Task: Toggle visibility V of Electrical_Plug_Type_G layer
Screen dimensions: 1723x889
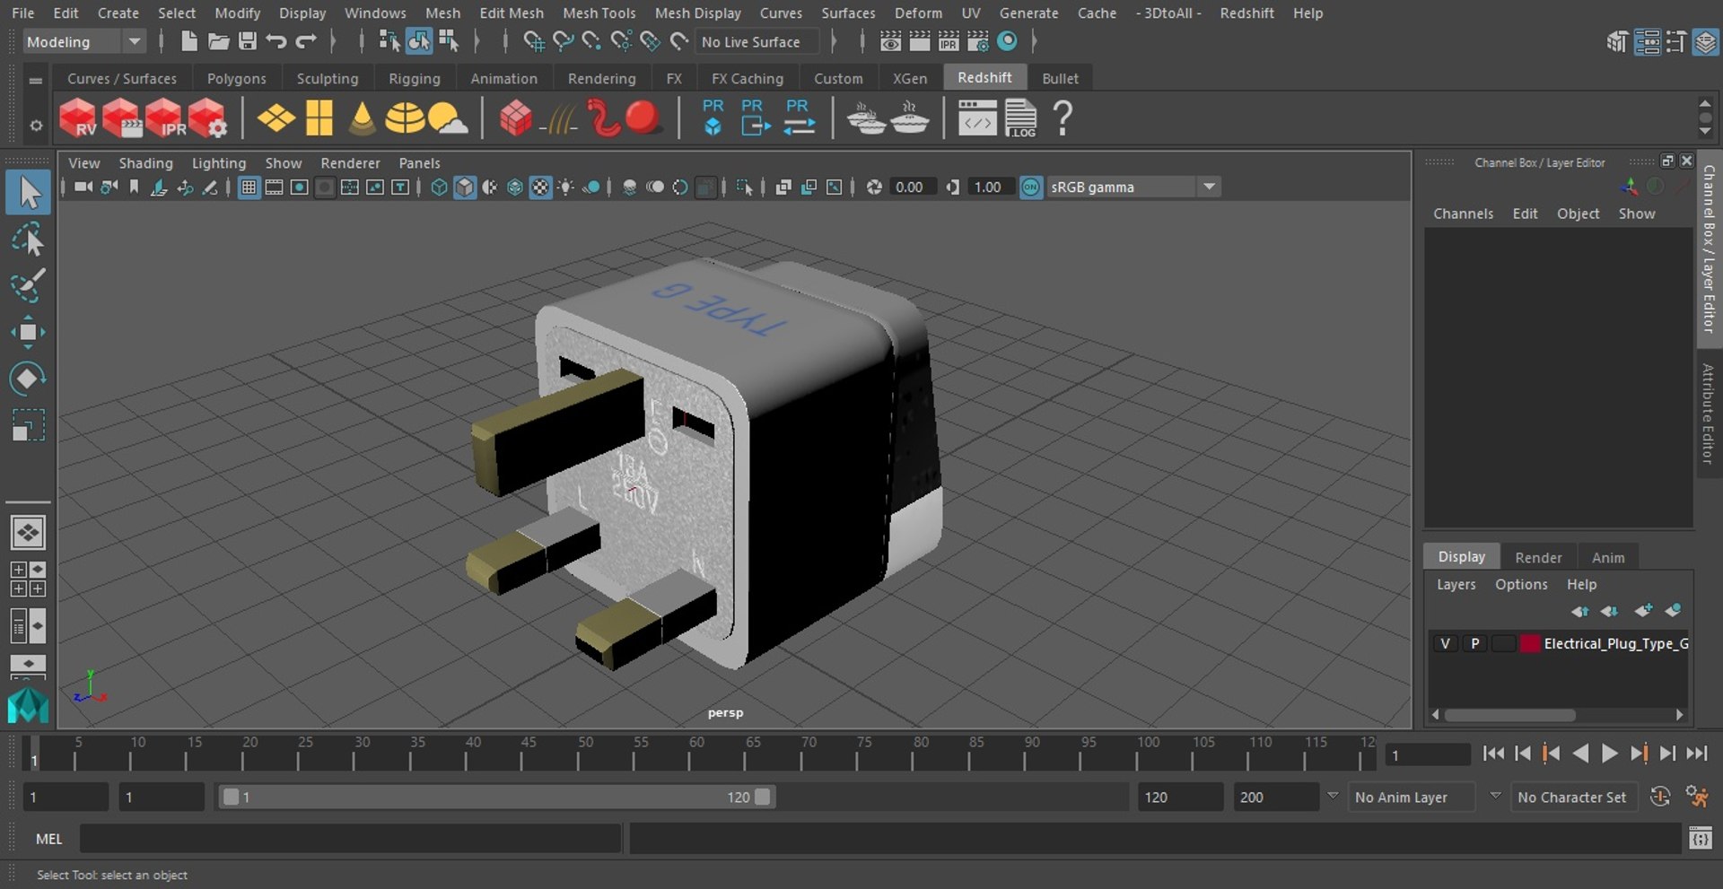Action: pos(1445,643)
